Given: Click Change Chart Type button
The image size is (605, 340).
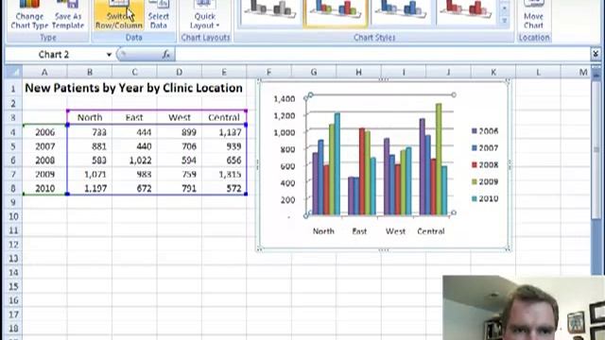Looking at the screenshot, I should point(29,15).
